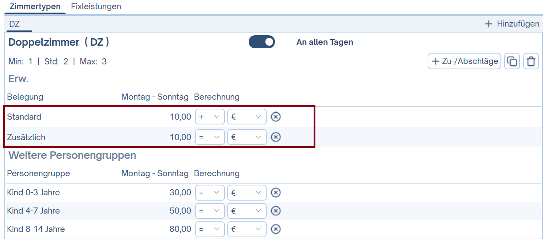The image size is (548, 241).
Task: Select the DZ room type tab
Action: 14,24
